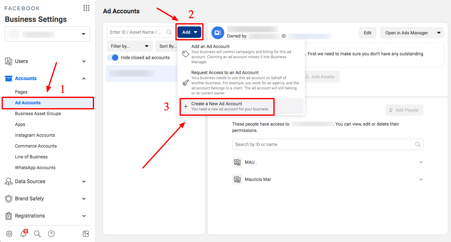The width and height of the screenshot is (451, 242).
Task: Collapse sidebar using panel toggle icon
Action: point(86,234)
